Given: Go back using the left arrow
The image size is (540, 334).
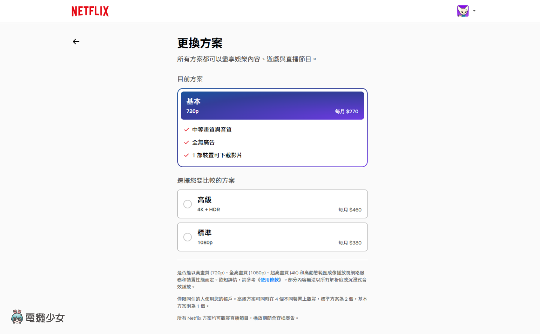Looking at the screenshot, I should 76,42.
